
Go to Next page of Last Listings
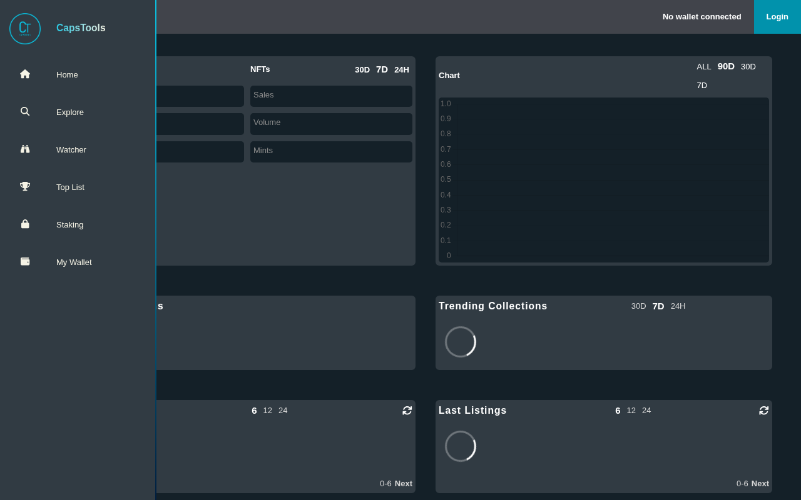click(x=760, y=484)
